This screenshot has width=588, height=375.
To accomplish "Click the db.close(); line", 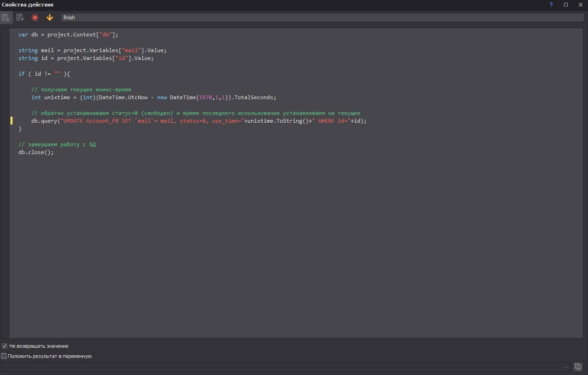I will pos(36,152).
